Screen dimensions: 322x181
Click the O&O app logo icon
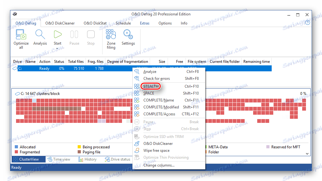pos(15,14)
